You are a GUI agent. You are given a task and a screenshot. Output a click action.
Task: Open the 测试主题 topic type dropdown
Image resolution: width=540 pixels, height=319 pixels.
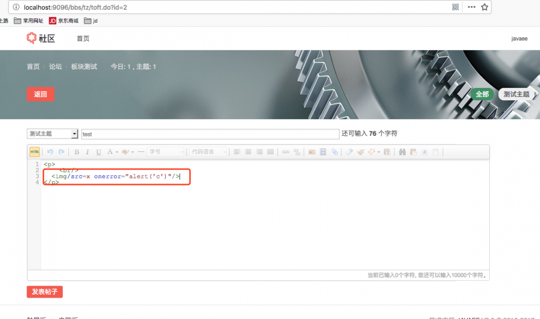coord(52,134)
